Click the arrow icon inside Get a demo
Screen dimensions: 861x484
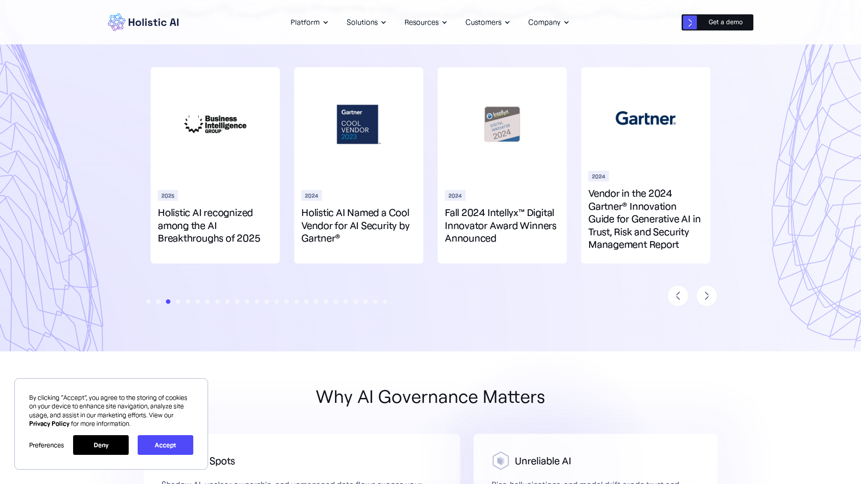690,22
